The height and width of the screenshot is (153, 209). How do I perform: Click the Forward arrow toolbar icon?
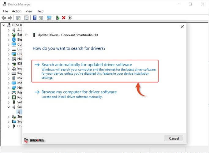[x=10, y=18]
